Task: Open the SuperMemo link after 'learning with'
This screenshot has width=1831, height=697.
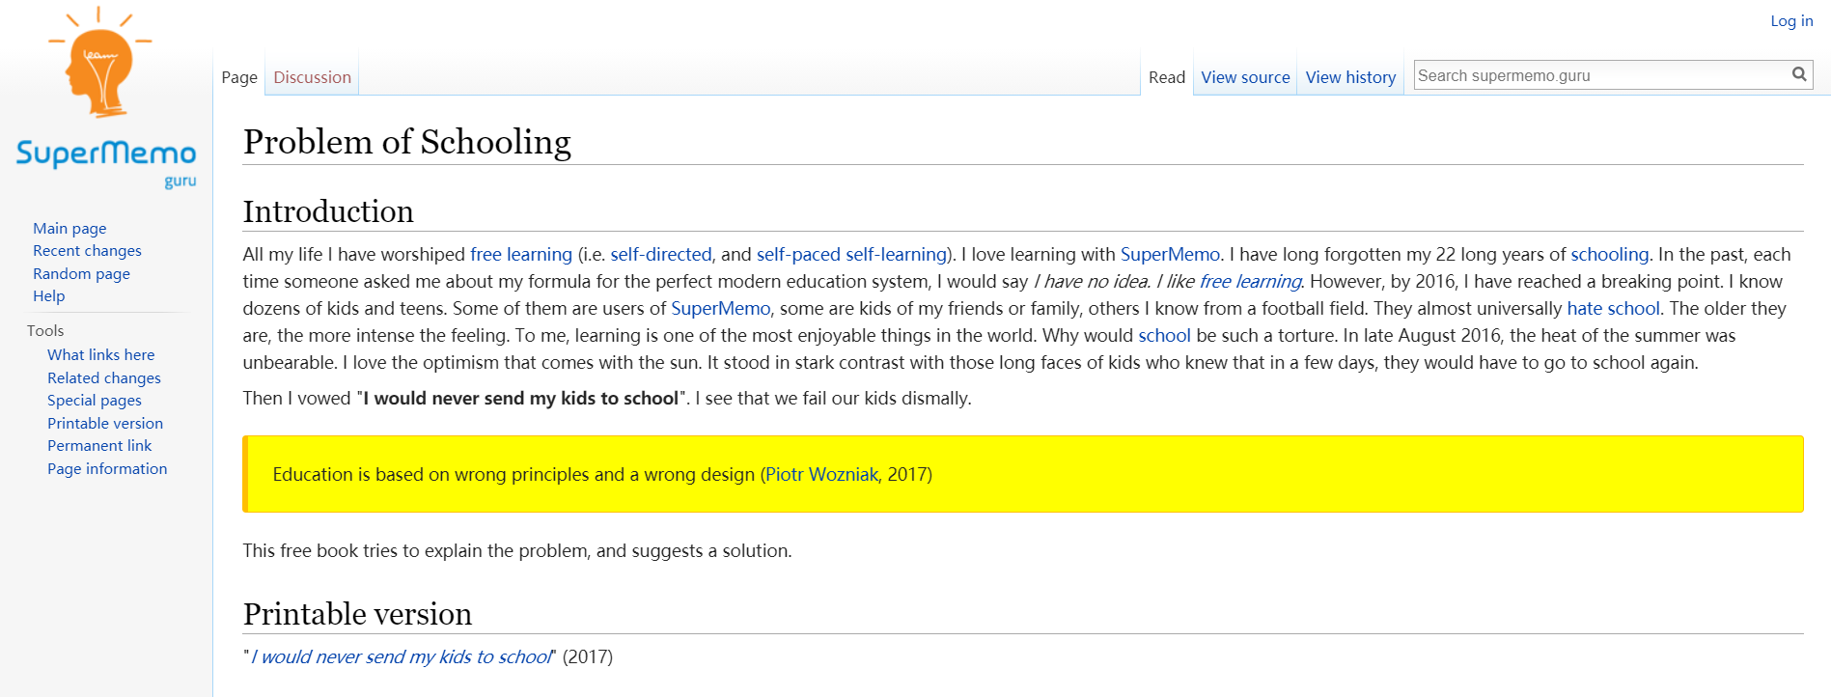Action: pyautogui.click(x=1170, y=254)
